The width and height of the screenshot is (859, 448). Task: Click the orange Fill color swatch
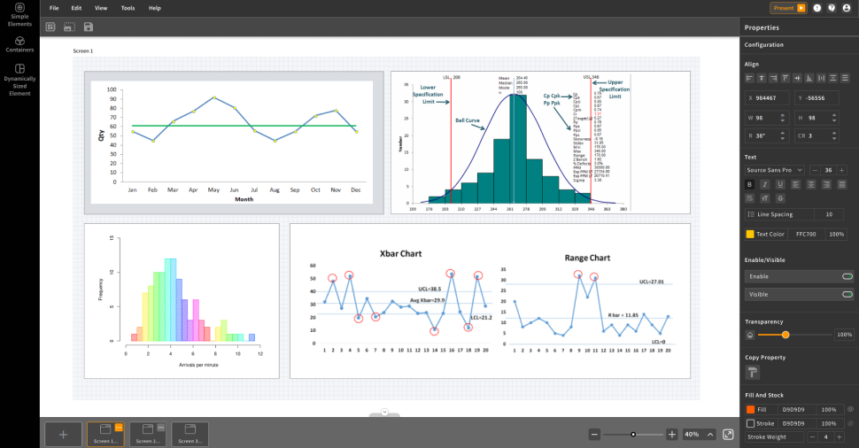[x=750, y=410]
